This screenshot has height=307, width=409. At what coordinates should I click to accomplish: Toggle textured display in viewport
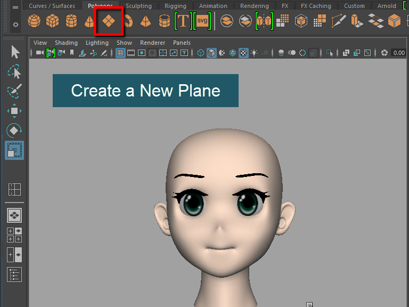243,53
